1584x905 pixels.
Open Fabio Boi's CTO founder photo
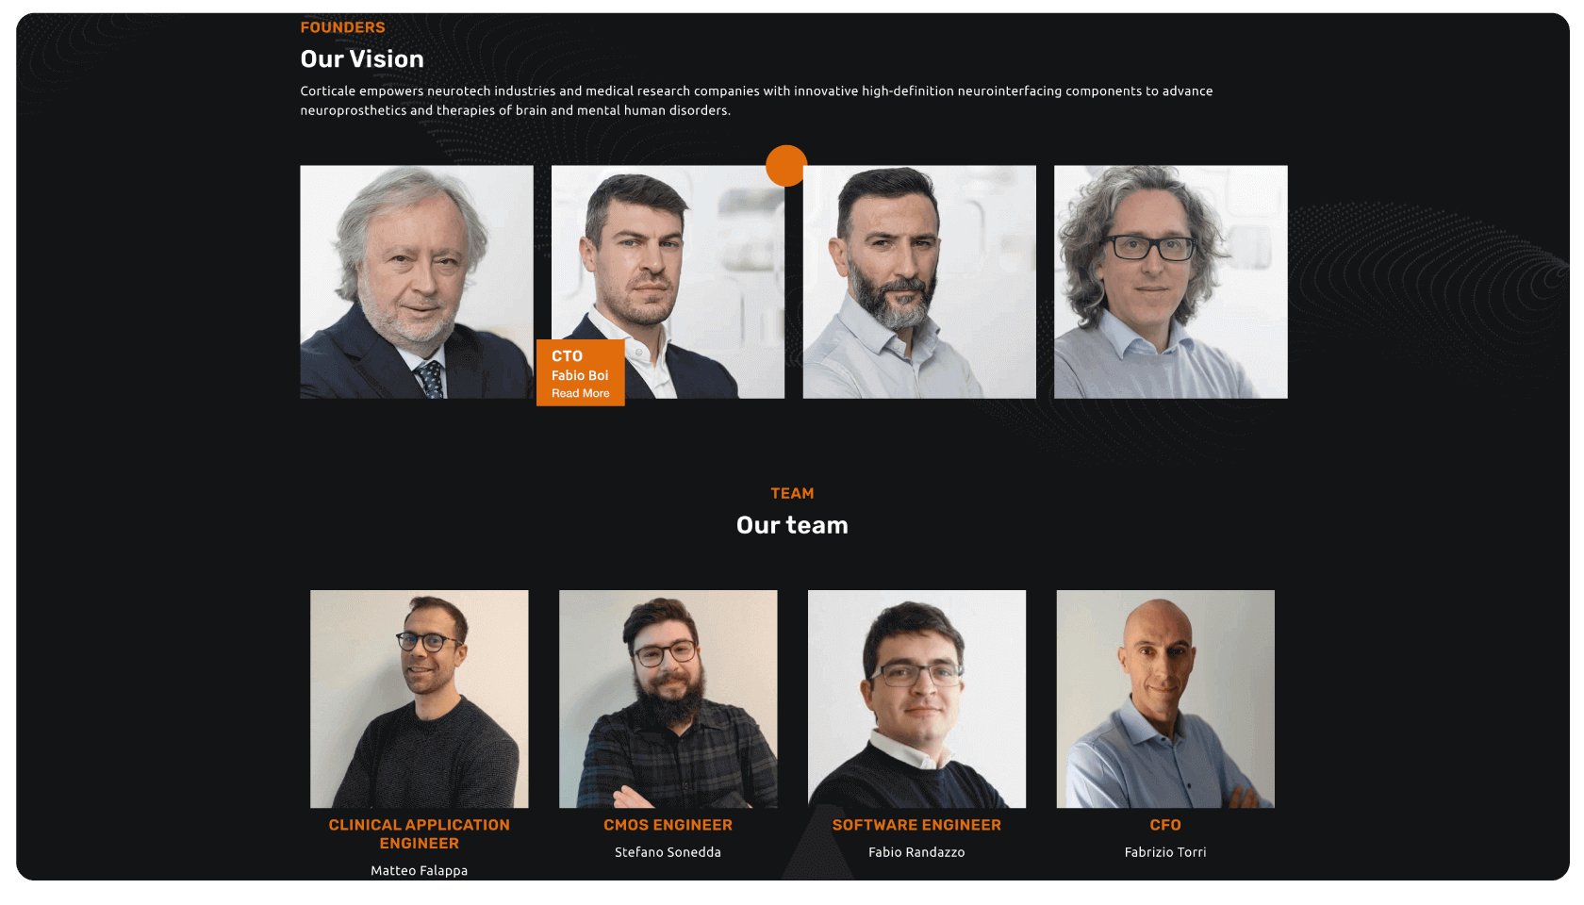coord(668,282)
